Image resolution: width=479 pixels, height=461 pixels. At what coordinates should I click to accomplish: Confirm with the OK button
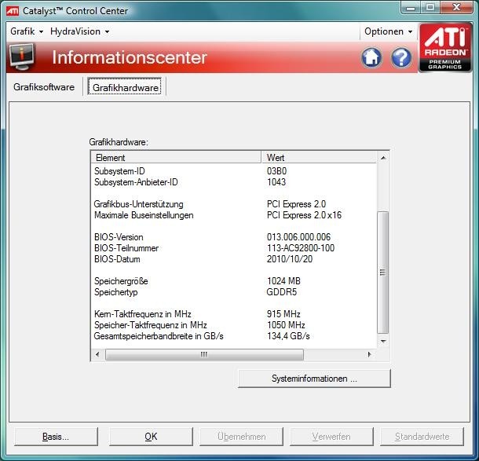151,437
